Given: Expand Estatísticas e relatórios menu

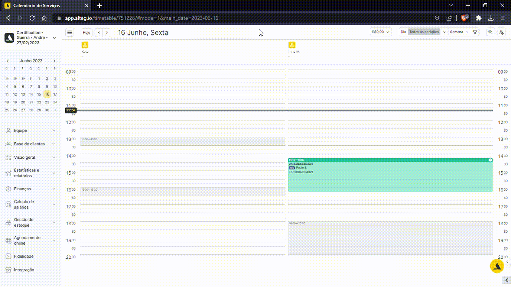Looking at the screenshot, I should click(x=31, y=173).
